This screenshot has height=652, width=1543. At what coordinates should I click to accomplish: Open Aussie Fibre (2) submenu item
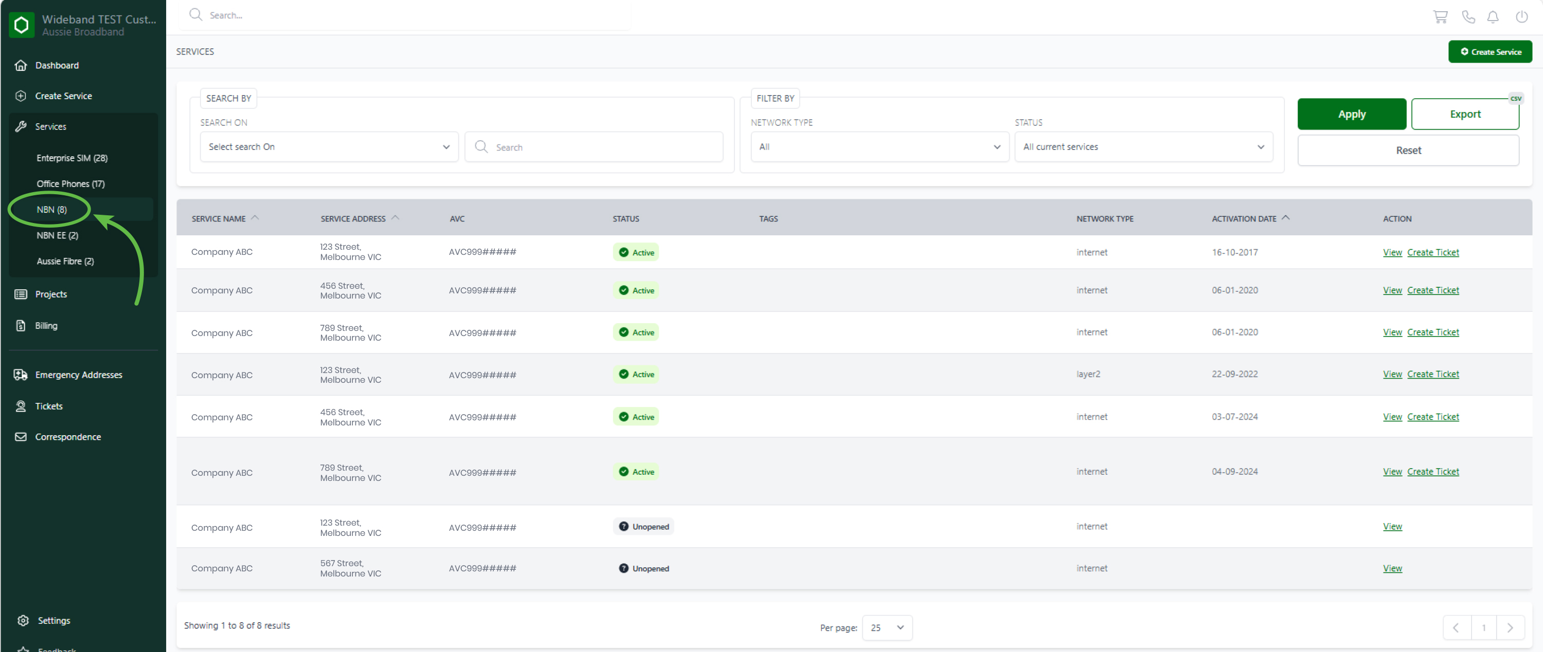click(65, 262)
